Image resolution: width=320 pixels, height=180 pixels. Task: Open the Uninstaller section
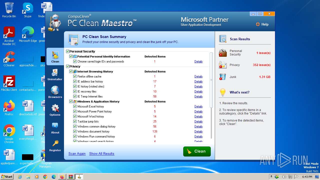[55, 74]
